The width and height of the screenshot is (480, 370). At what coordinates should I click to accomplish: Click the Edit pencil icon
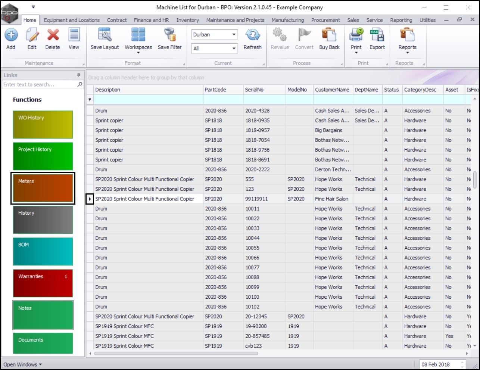(32, 35)
